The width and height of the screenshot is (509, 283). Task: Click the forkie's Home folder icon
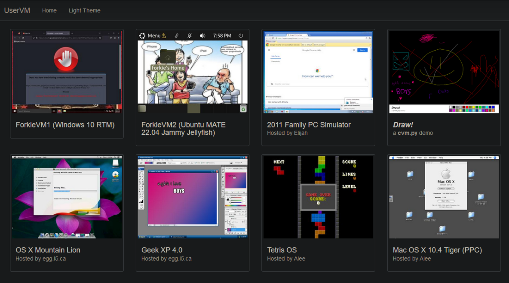[168, 57]
